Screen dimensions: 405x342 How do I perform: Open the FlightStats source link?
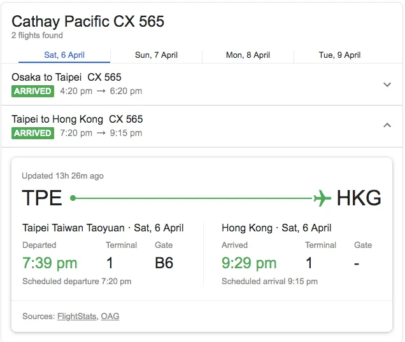[x=76, y=316]
